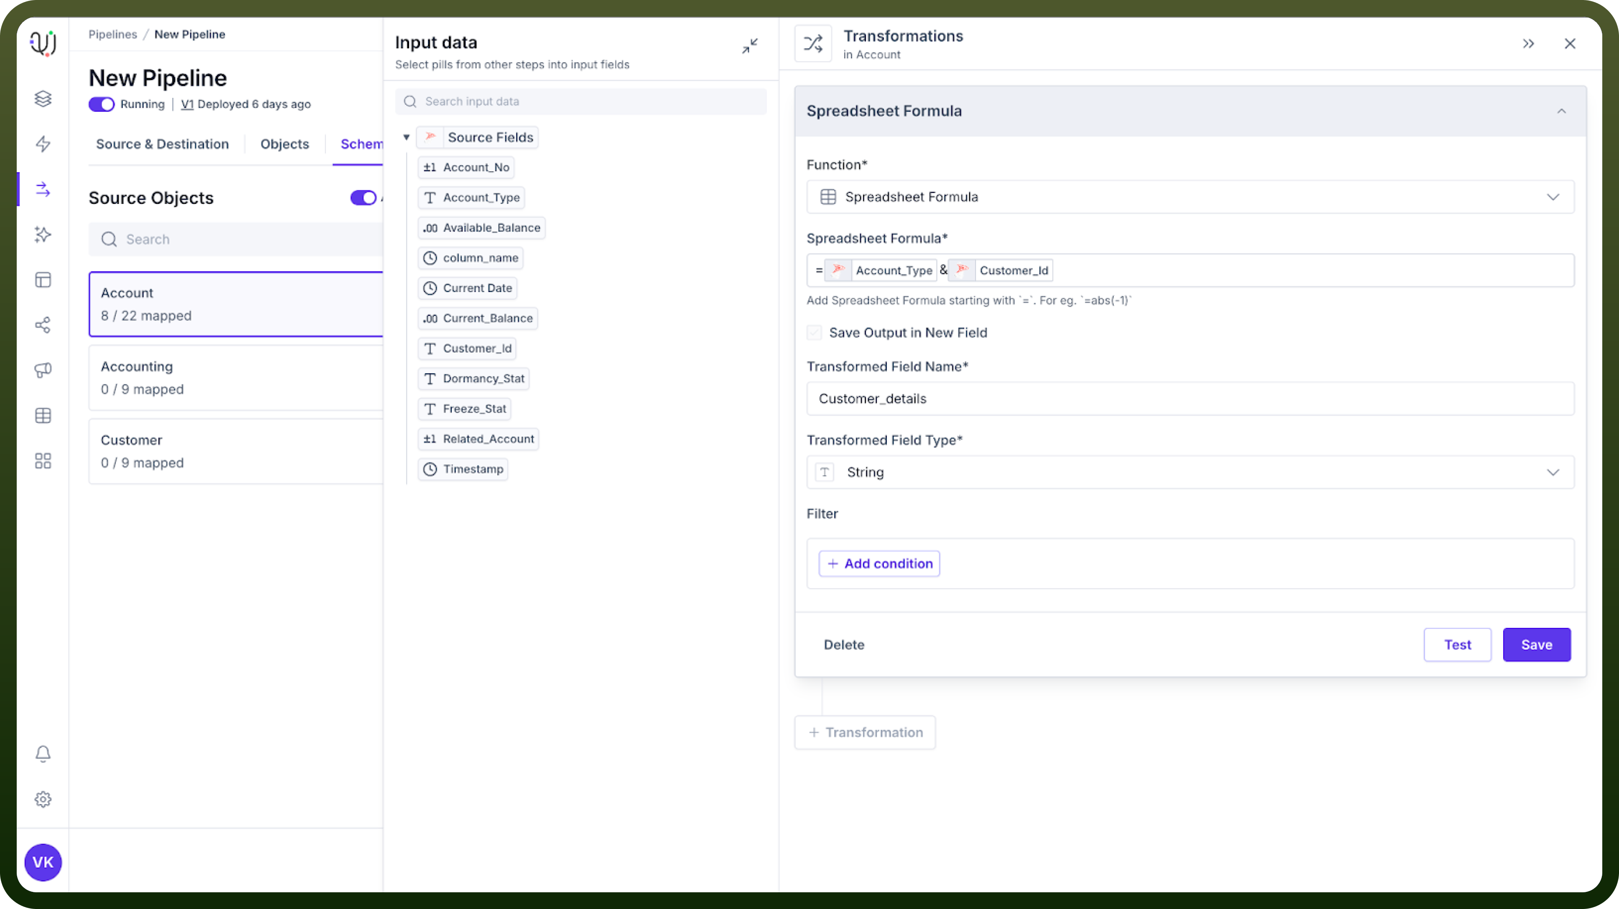Switch to the Objects tab

[x=285, y=144]
